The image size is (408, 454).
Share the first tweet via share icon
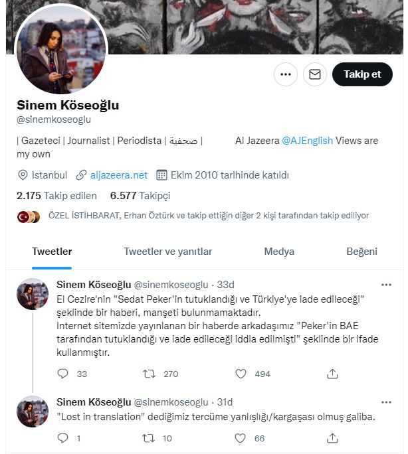pyautogui.click(x=333, y=374)
